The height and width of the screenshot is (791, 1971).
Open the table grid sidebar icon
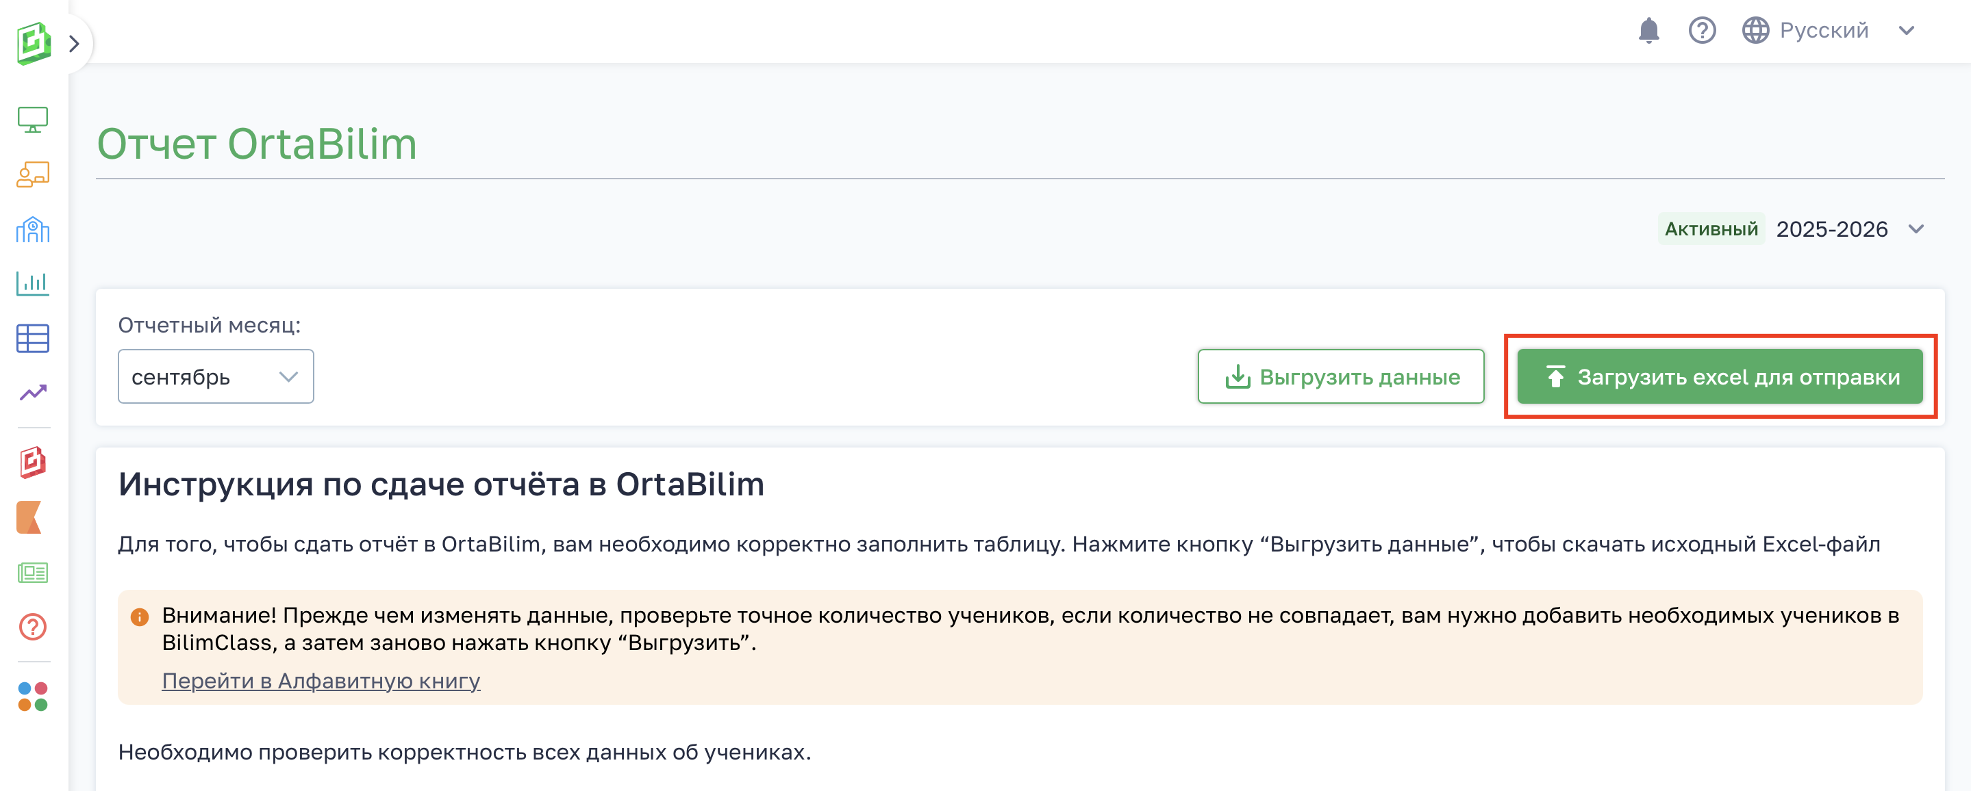pyautogui.click(x=33, y=338)
